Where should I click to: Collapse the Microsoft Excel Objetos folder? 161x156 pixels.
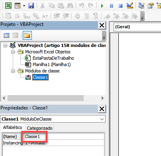coord(13,52)
